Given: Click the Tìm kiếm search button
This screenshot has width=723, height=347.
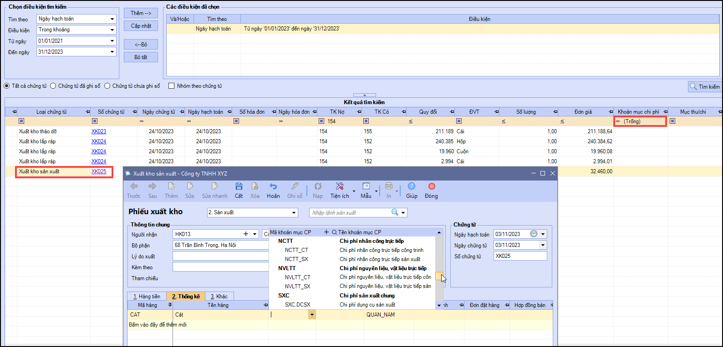Looking at the screenshot, I should (x=704, y=86).
